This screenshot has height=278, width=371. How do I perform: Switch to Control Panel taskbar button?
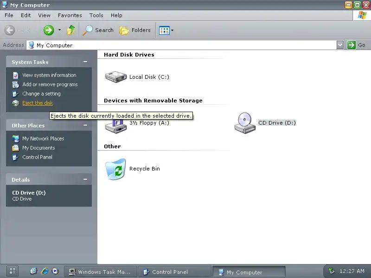coord(175,272)
